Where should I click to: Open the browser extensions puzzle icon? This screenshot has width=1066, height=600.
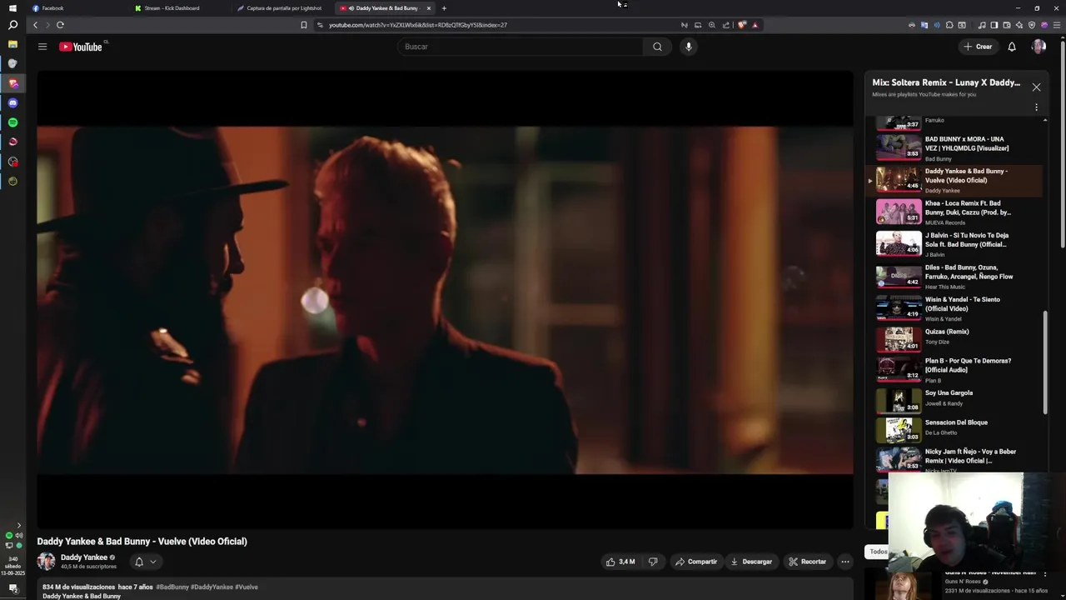[949, 25]
